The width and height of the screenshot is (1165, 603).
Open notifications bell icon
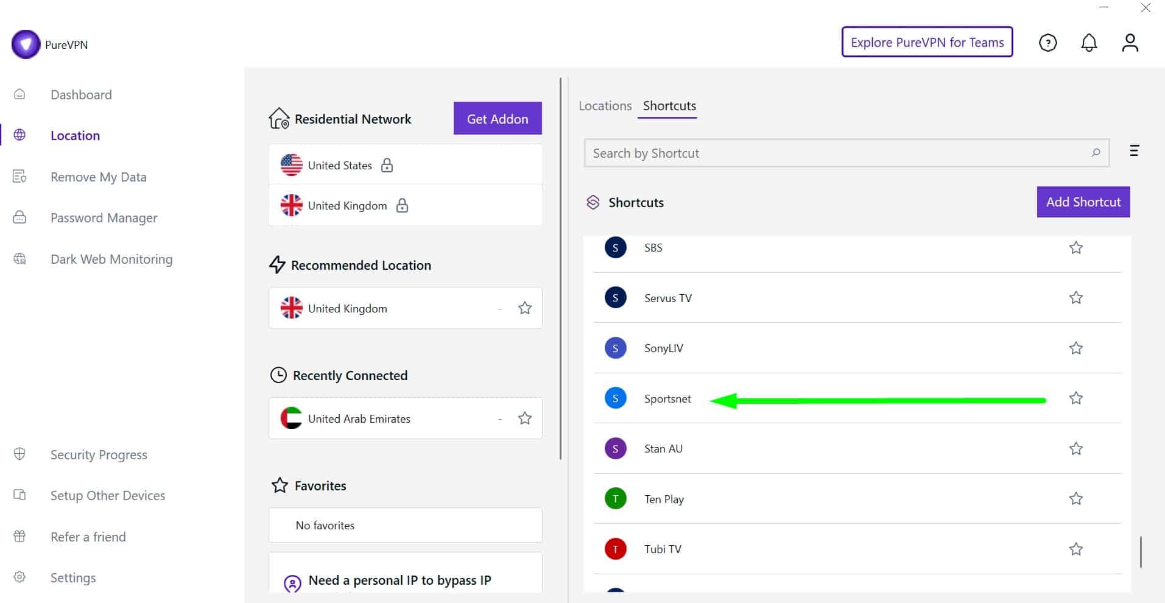1089,43
